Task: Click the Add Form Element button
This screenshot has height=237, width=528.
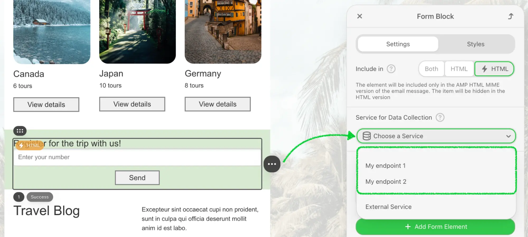Action: 435,227
